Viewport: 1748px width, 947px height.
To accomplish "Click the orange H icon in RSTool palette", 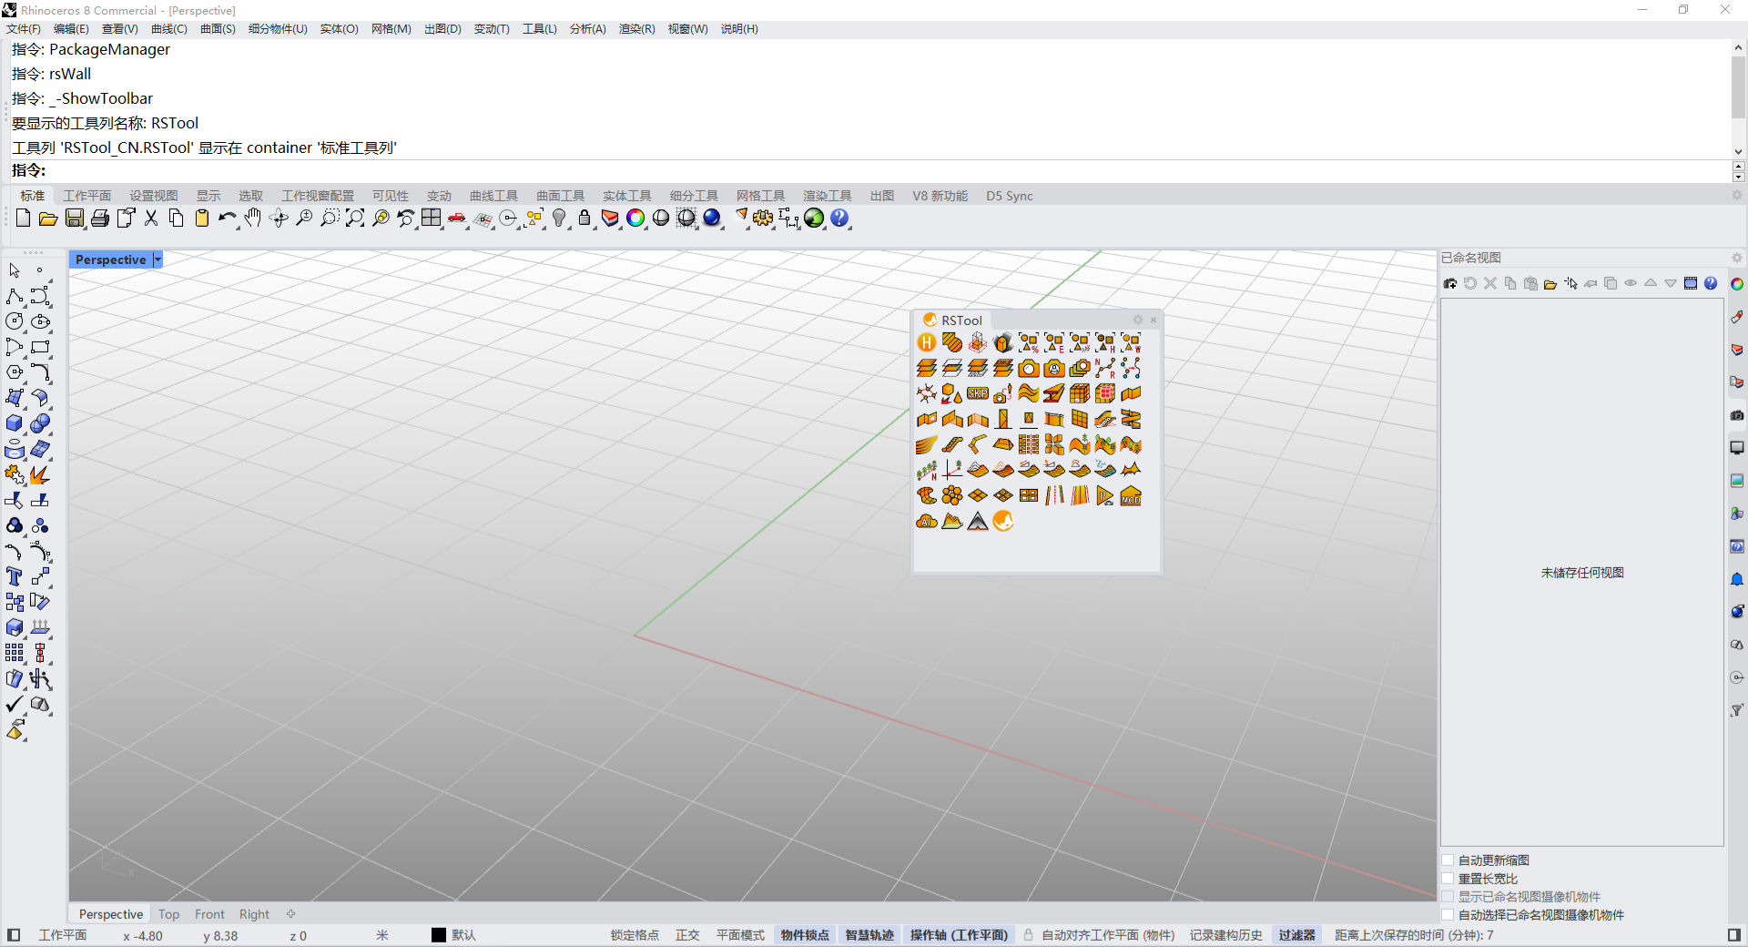I will 927,342.
